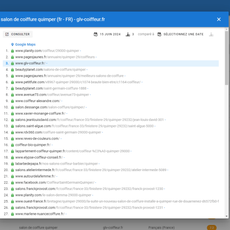Open planity le-salon-demma-29000-quimper result

point(53,195)
